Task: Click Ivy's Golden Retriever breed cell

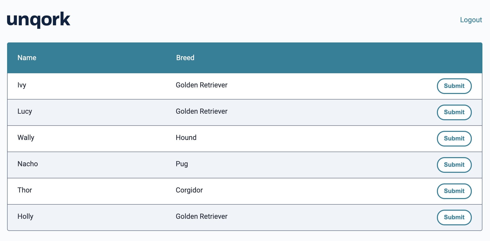Action: [202, 85]
